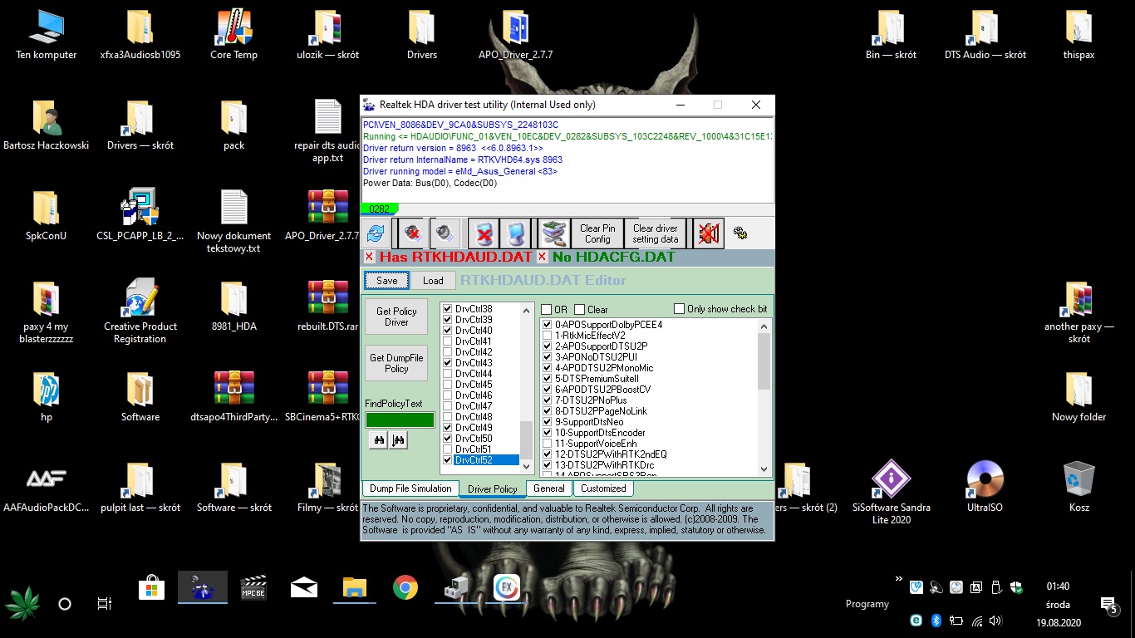The height and width of the screenshot is (638, 1135).
Task: Enable Only show check bit
Action: pos(679,309)
